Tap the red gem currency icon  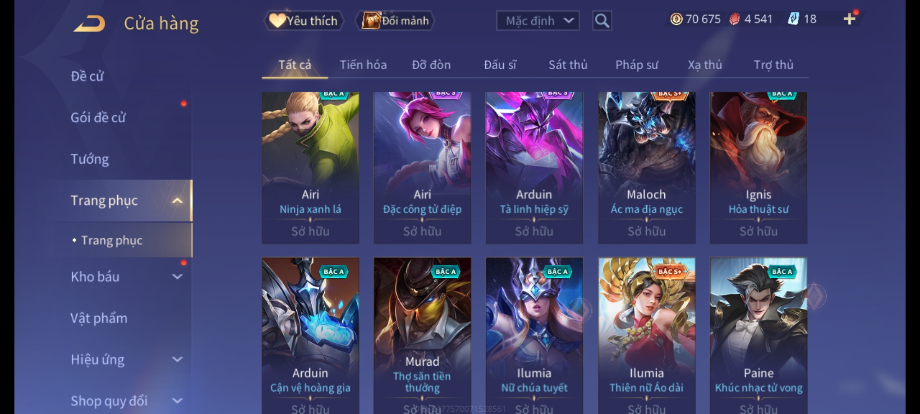(734, 19)
